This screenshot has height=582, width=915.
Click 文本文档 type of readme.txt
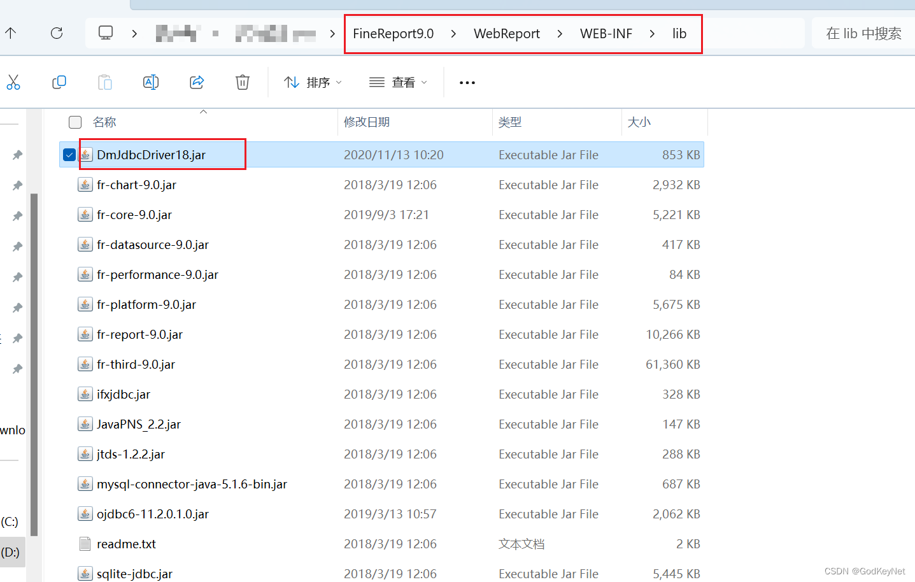(x=521, y=544)
